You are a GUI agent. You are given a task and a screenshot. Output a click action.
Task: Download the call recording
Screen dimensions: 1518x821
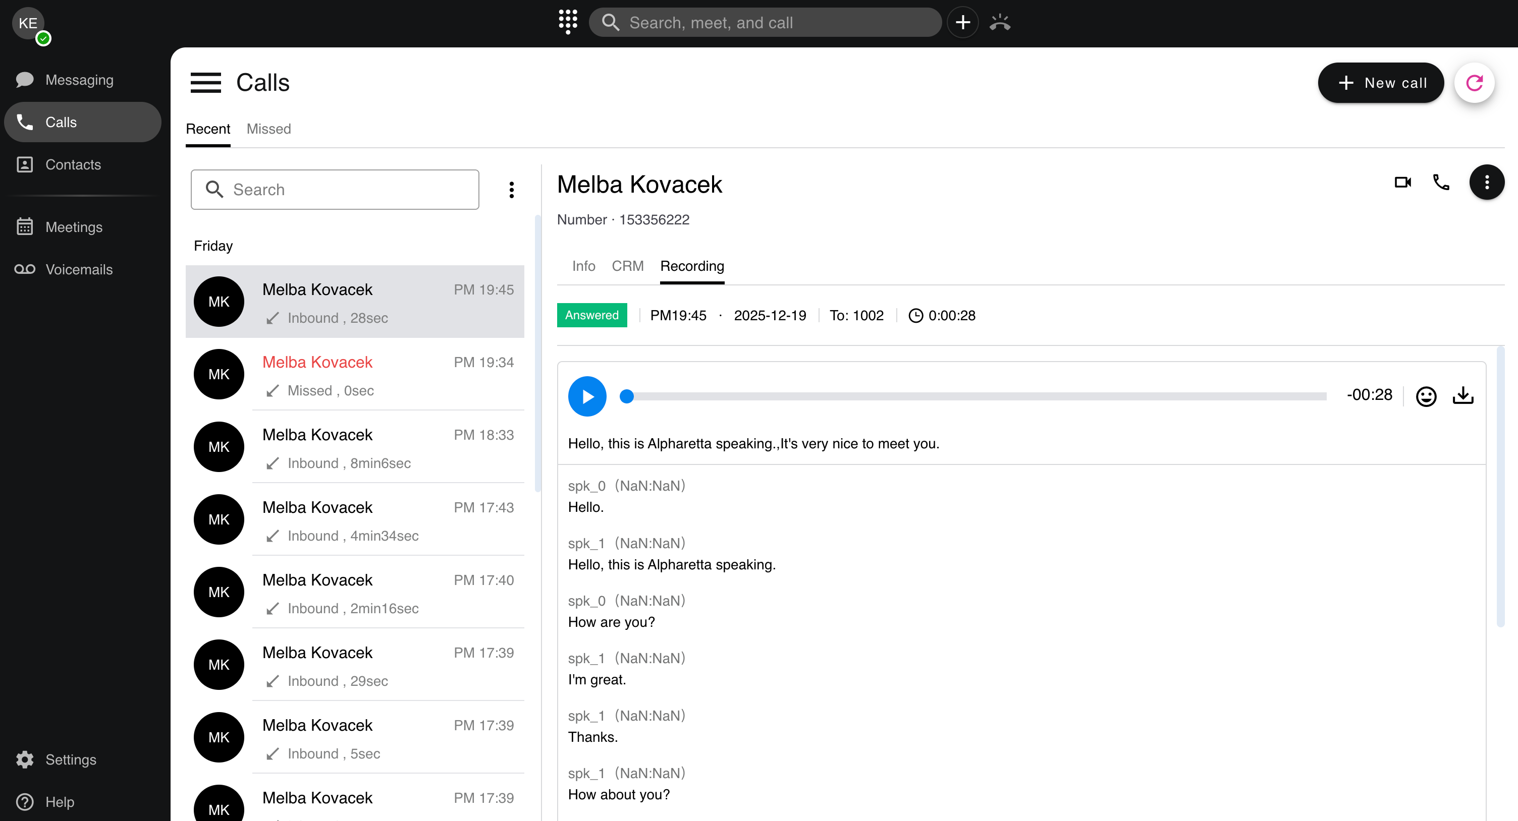[x=1463, y=396]
